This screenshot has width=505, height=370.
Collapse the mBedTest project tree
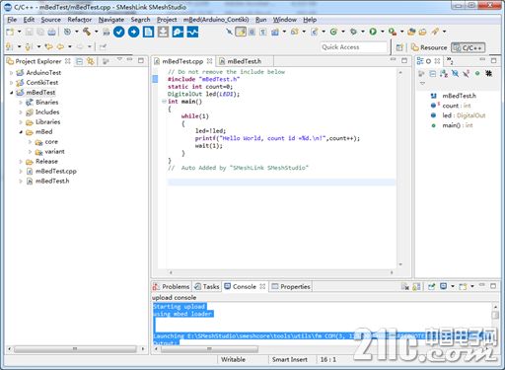[x=11, y=93]
